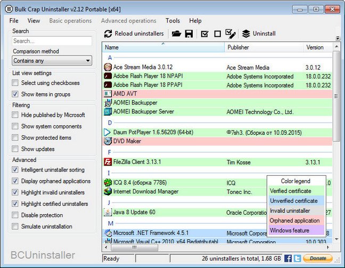Expand the Contains any comparison dropdown
345x268 pixels.
tap(52, 61)
